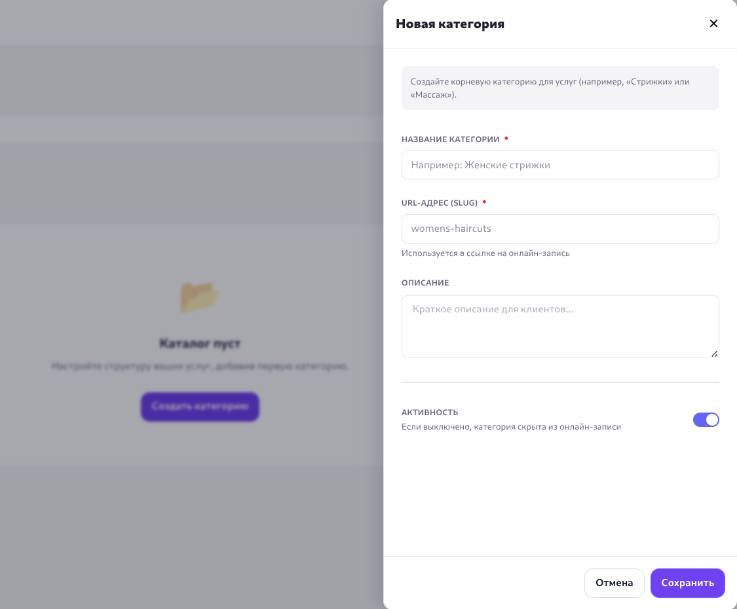737x609 pixels.
Task: Toggle the Активность switch off
Action: [x=706, y=420]
